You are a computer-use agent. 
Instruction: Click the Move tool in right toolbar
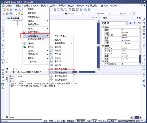pos(144,38)
